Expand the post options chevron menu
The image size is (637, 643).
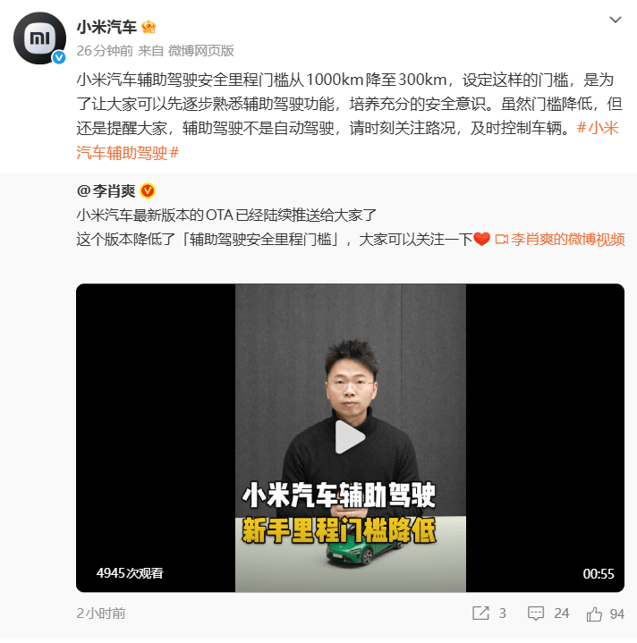tap(616, 20)
